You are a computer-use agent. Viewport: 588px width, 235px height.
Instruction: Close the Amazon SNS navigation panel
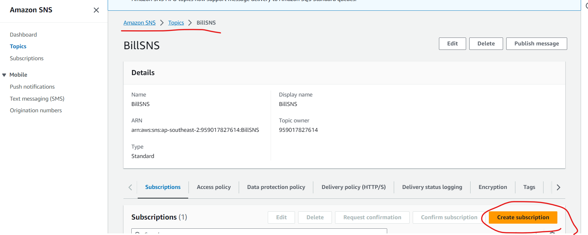[x=96, y=10]
